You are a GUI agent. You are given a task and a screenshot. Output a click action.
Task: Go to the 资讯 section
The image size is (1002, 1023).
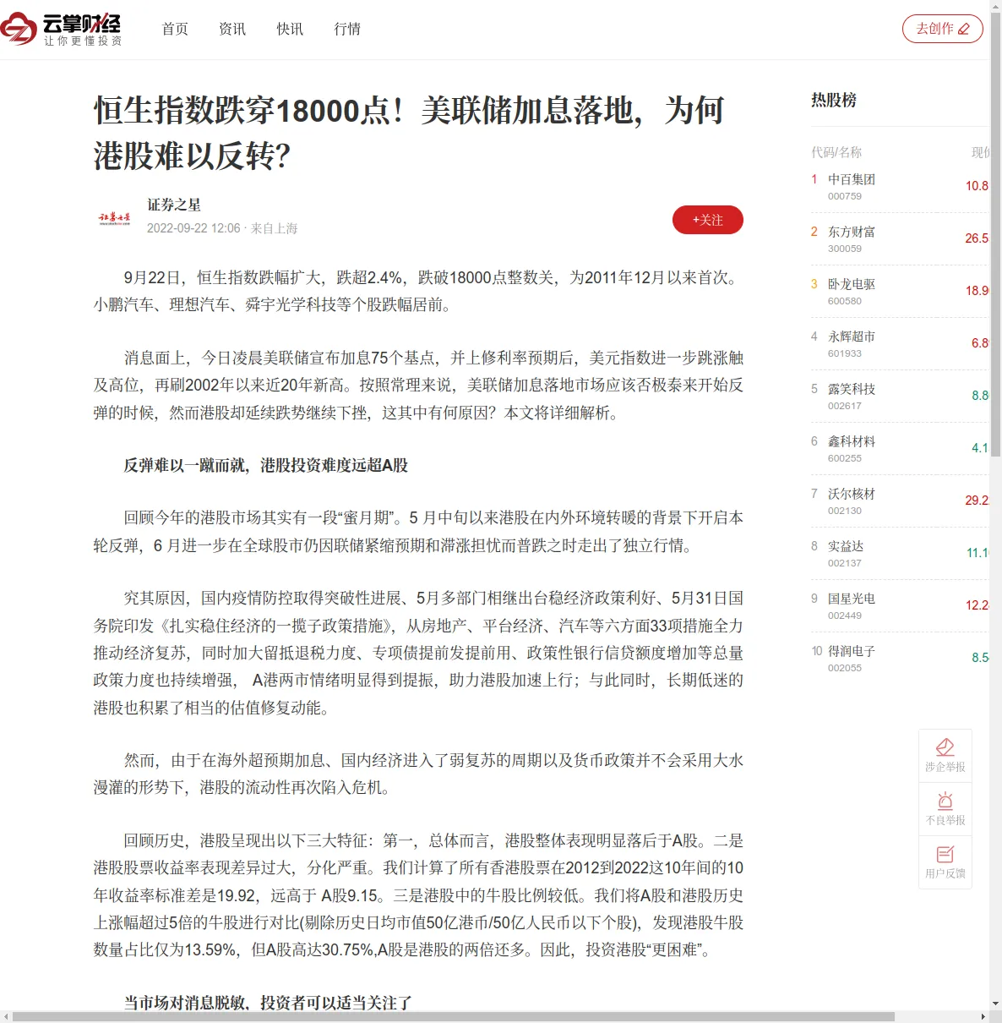(232, 29)
